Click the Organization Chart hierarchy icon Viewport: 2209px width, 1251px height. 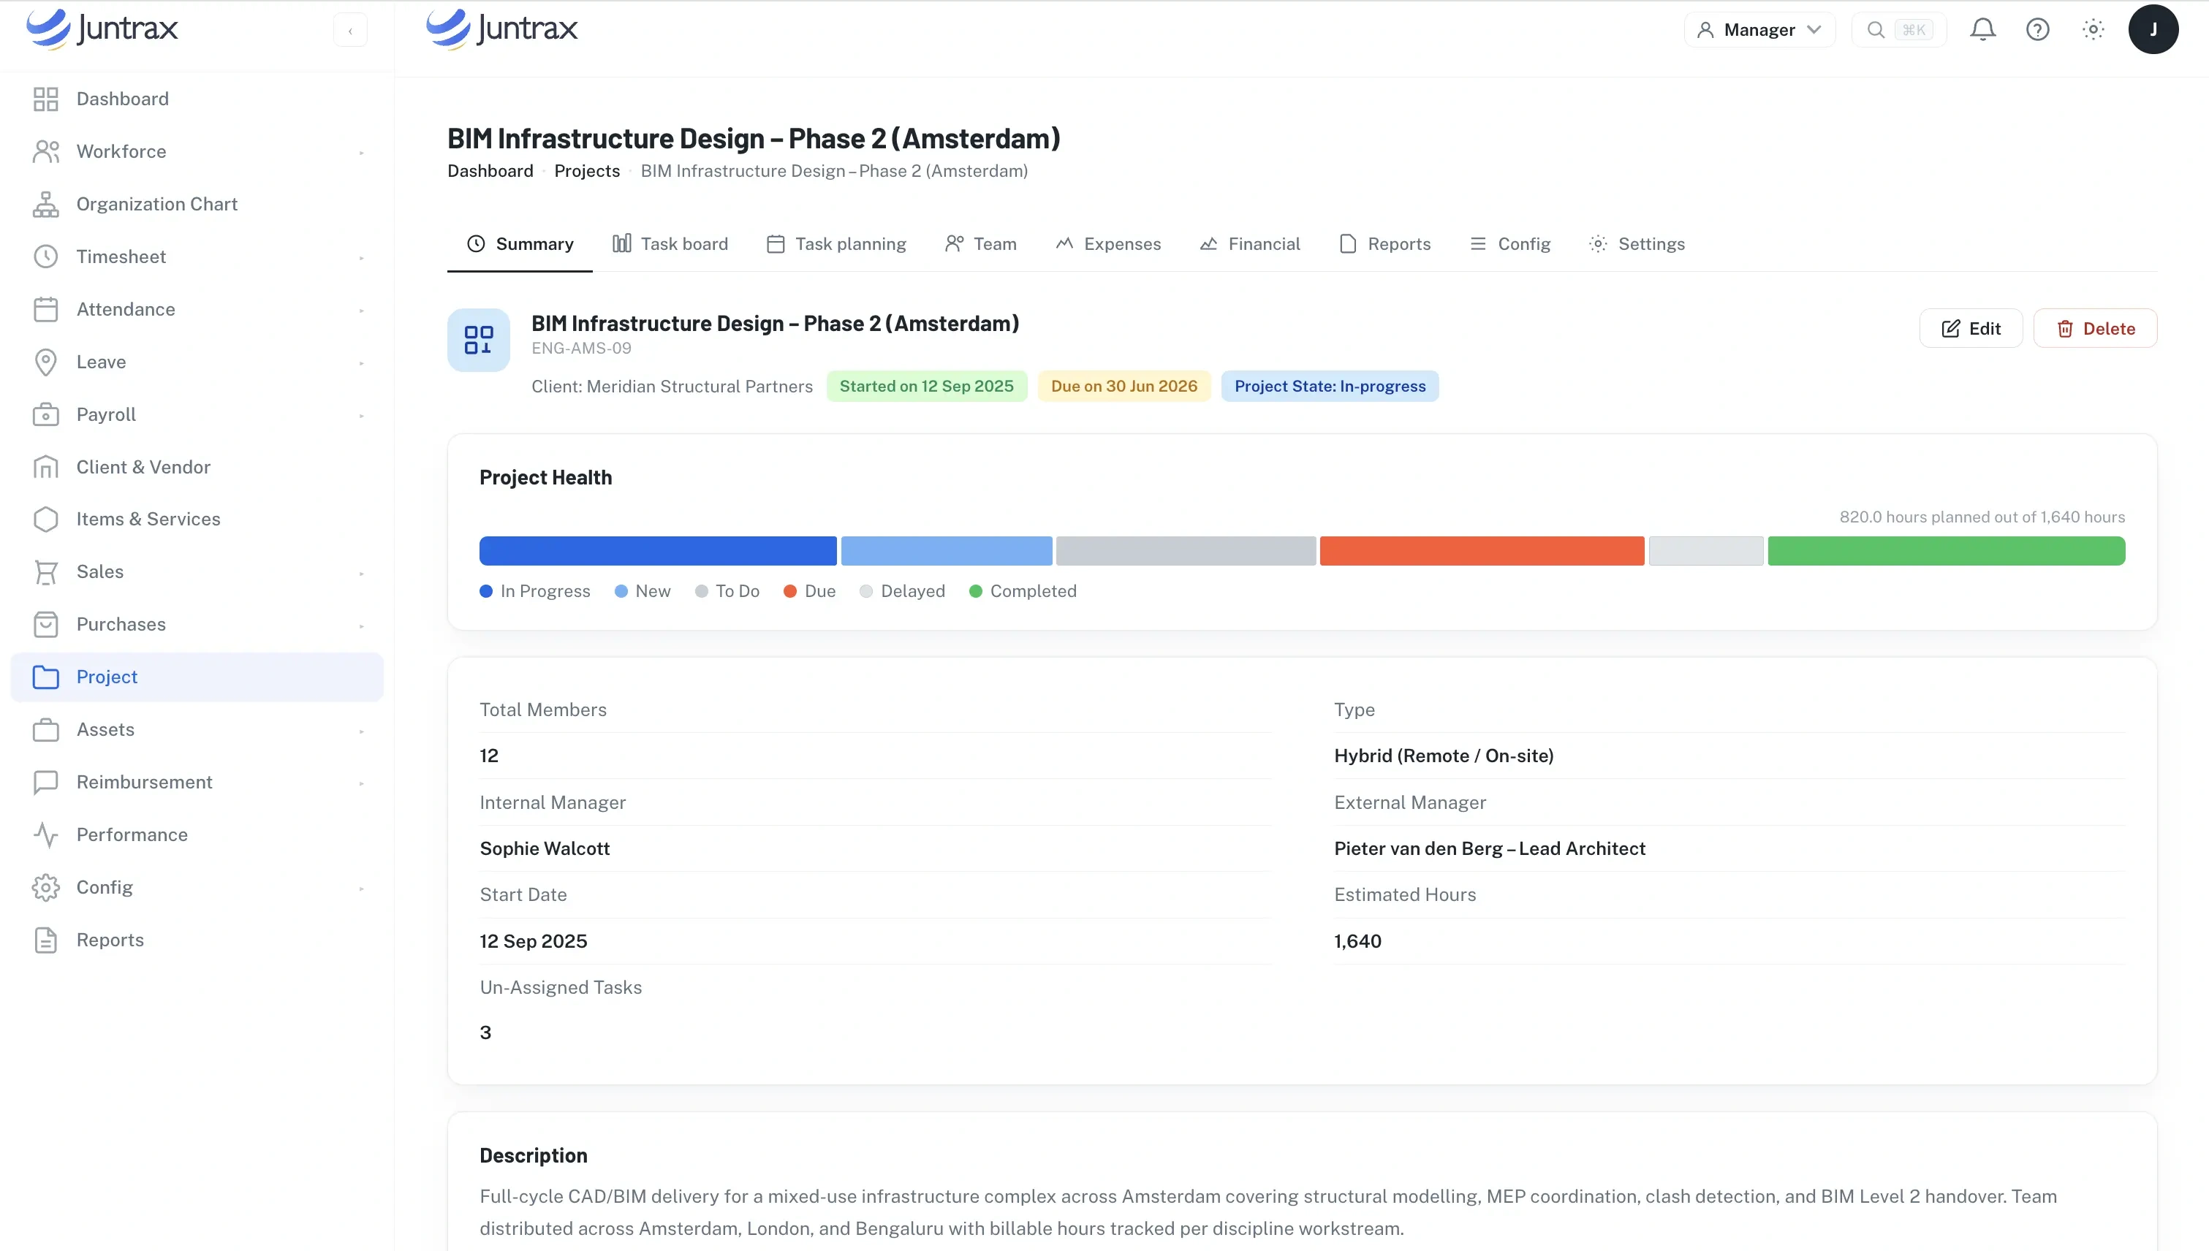(45, 204)
